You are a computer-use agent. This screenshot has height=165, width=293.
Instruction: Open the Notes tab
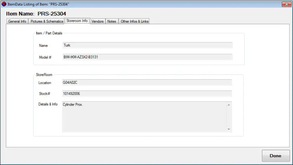pyautogui.click(x=112, y=21)
